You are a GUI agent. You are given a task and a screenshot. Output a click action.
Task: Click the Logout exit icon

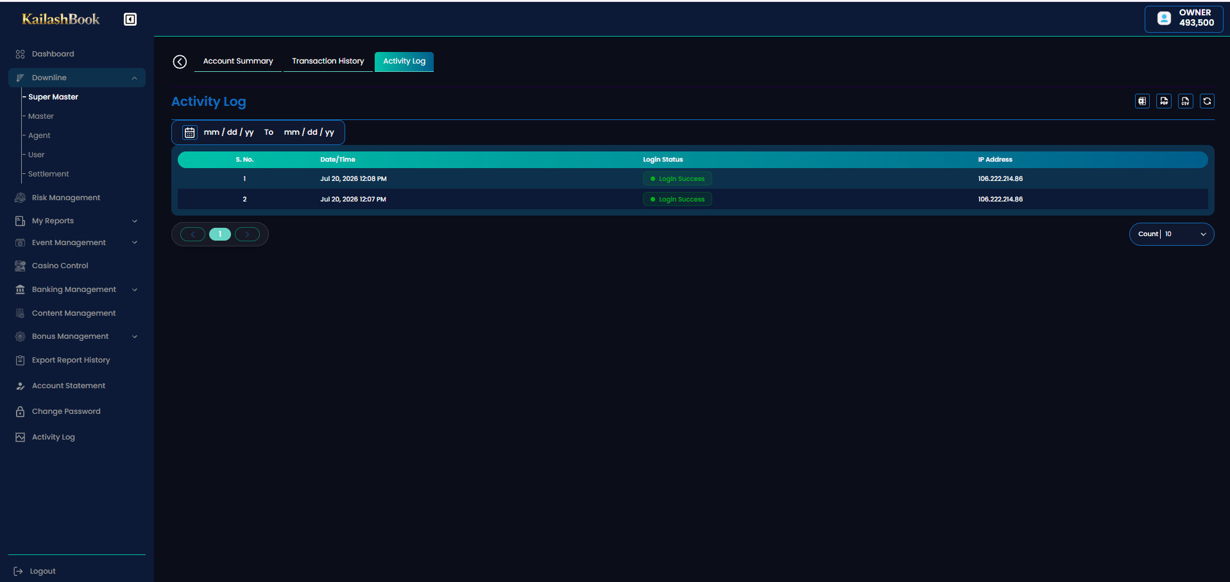coord(18,571)
